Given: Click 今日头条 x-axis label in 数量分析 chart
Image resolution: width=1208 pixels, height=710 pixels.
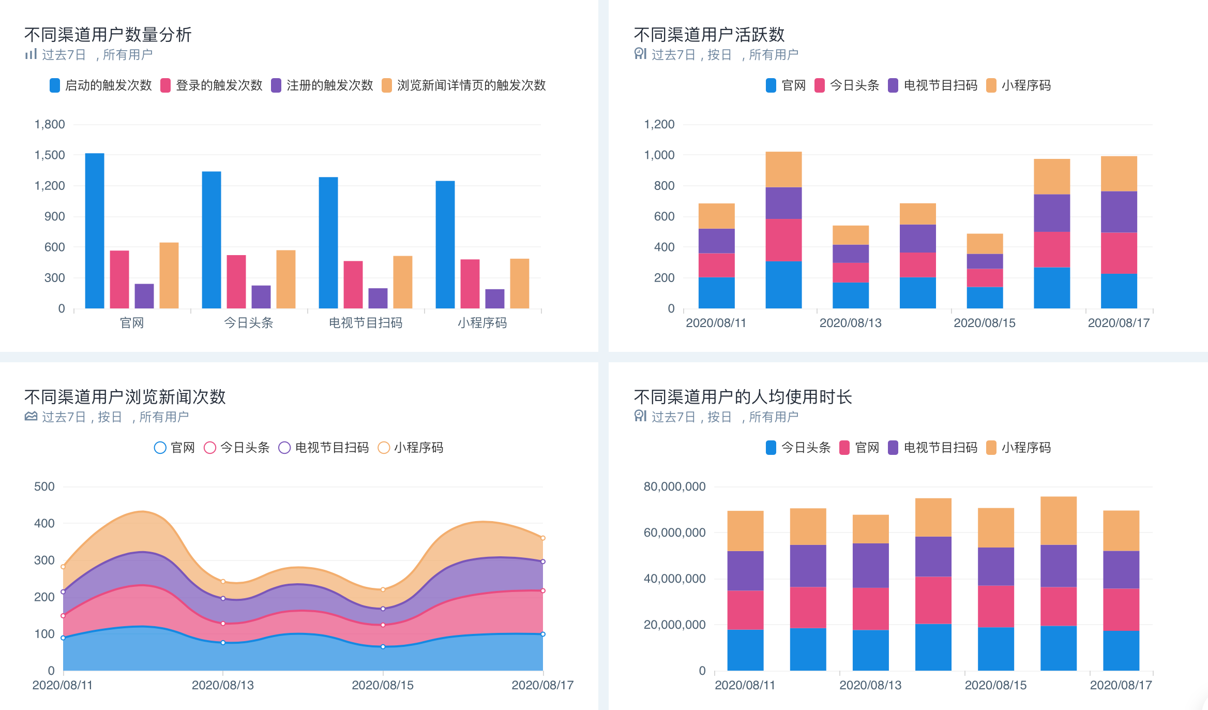Looking at the screenshot, I should click(x=249, y=323).
